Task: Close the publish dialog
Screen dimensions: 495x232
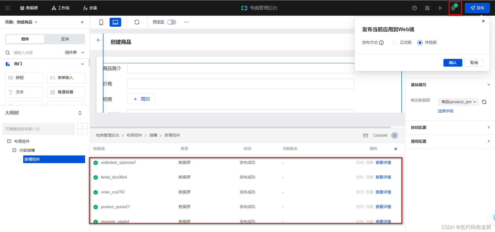Action: coord(483,21)
